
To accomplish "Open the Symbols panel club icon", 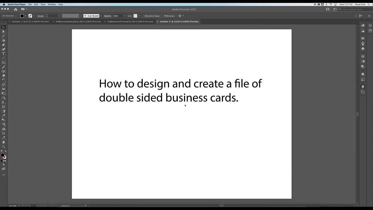I will pos(363,49).
